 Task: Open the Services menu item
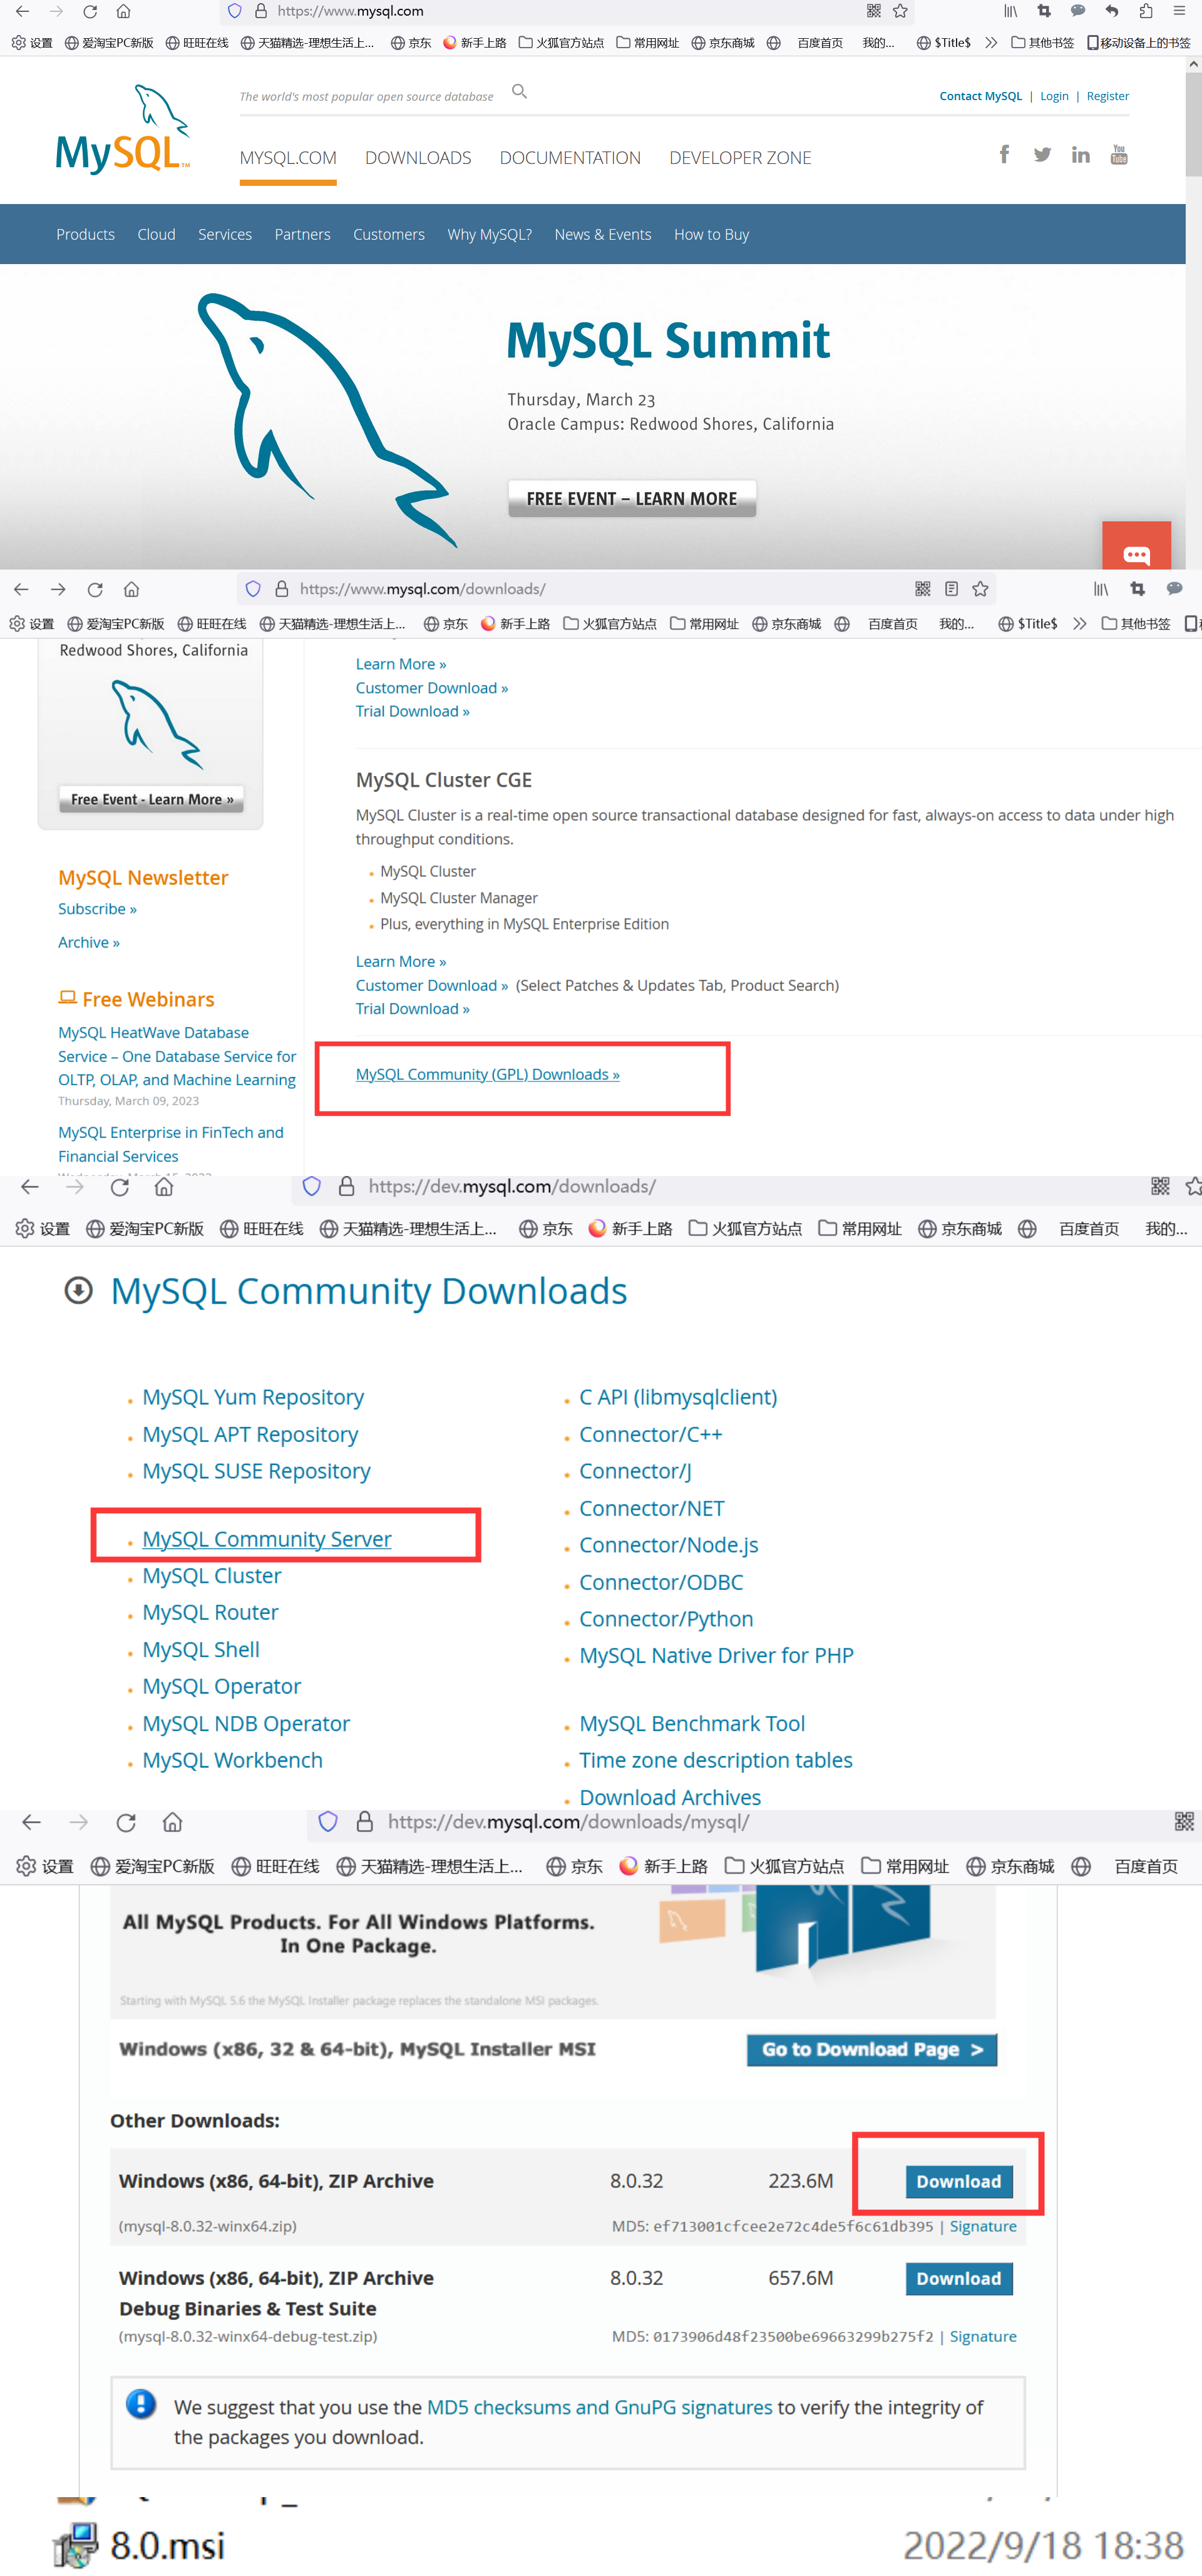pos(225,234)
